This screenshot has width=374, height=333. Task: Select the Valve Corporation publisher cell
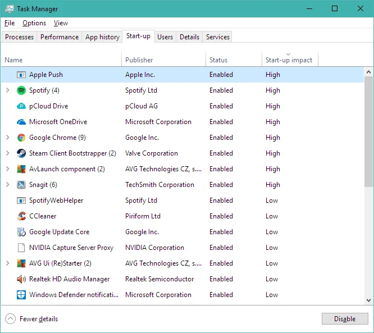point(152,153)
